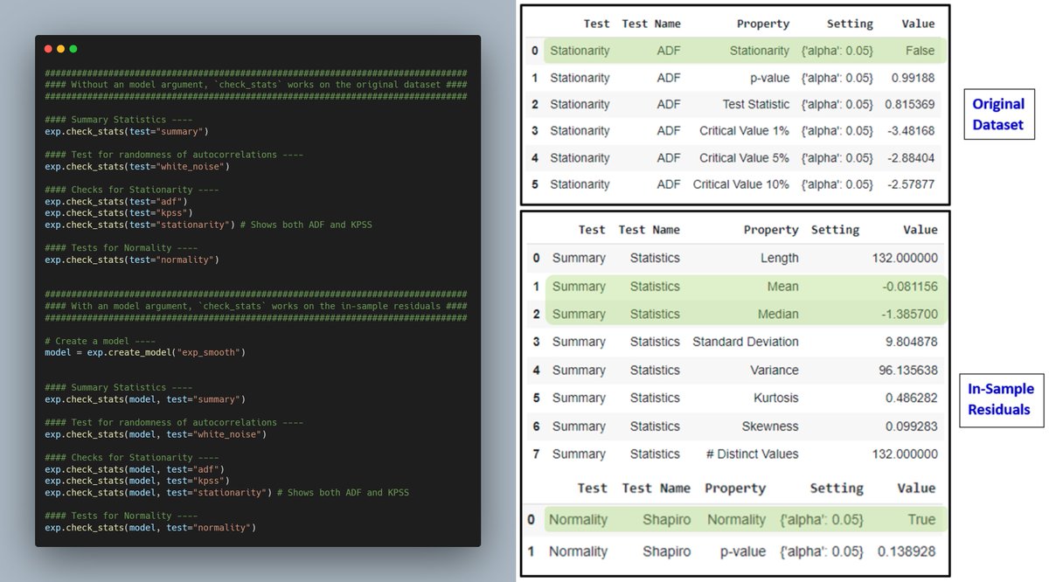
Task: Click the Kurtosis value 0.486282
Action: pyautogui.click(x=911, y=398)
